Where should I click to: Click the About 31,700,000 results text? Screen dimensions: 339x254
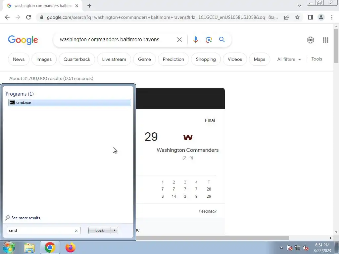click(51, 78)
